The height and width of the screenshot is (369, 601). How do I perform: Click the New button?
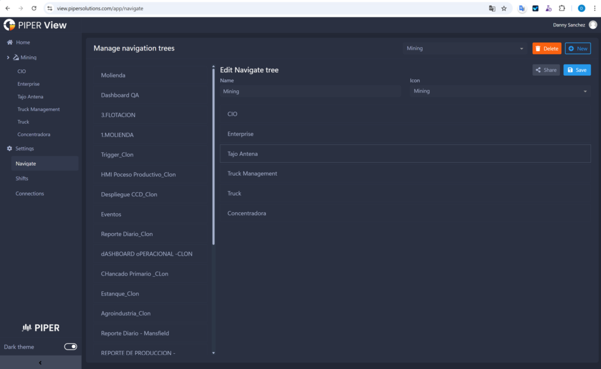tap(578, 49)
